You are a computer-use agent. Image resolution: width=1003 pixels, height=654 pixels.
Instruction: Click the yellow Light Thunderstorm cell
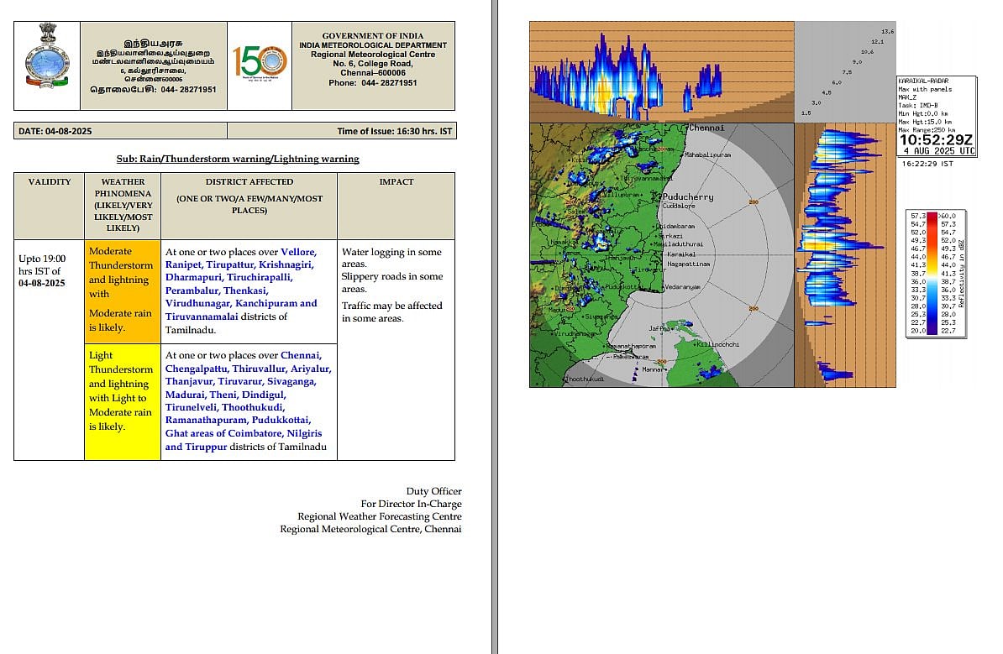(122, 401)
